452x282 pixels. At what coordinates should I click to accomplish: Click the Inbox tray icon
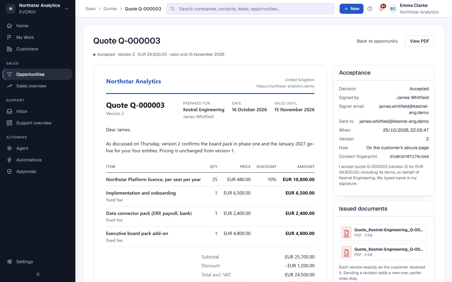click(x=9, y=111)
